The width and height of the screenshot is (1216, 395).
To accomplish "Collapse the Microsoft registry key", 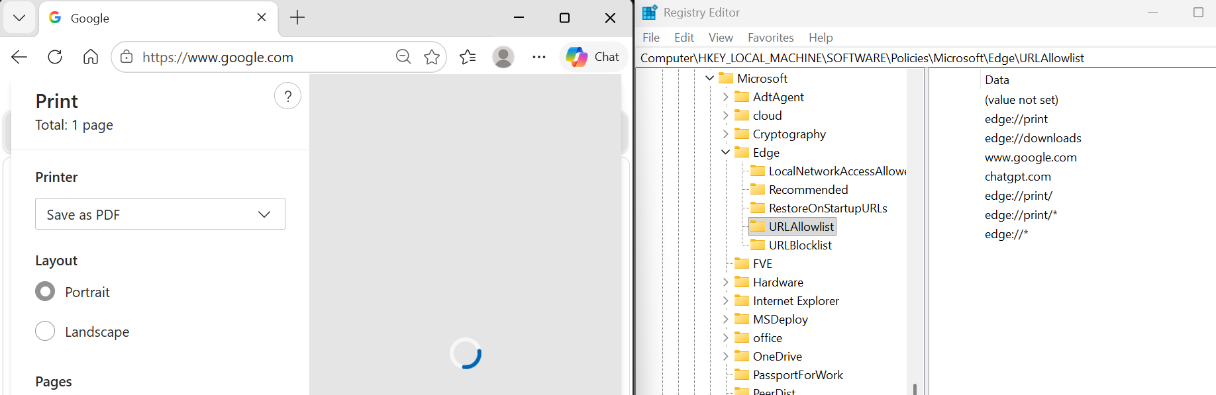I will (x=710, y=78).
